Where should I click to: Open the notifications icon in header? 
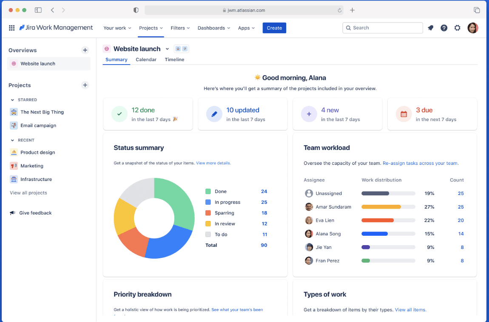[430, 28]
